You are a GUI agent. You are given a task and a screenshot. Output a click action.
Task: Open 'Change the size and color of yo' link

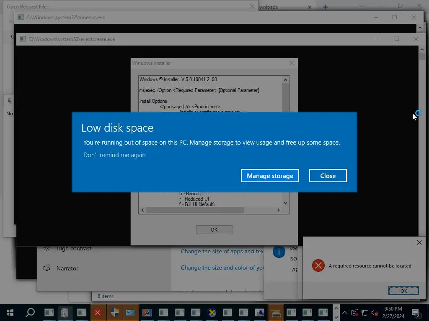point(222,268)
